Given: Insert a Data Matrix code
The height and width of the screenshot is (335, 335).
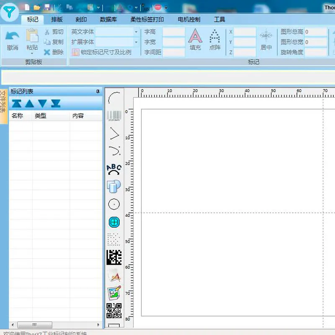Looking at the screenshot, I should click(114, 258).
